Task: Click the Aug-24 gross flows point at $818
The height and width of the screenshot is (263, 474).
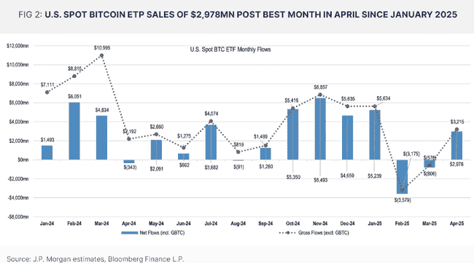Action: click(238, 152)
